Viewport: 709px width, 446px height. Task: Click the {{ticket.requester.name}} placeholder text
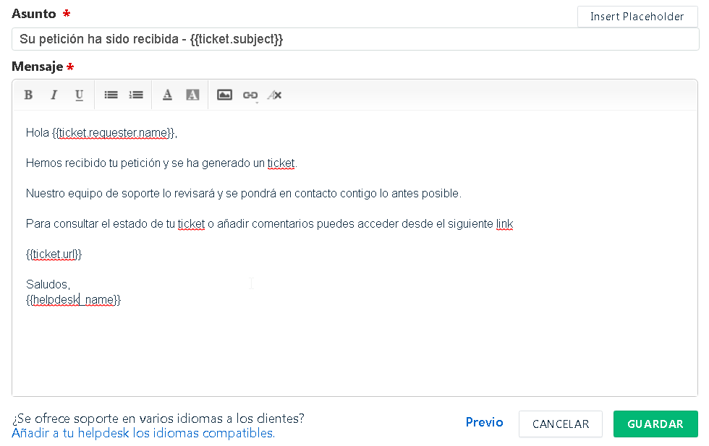(114, 133)
